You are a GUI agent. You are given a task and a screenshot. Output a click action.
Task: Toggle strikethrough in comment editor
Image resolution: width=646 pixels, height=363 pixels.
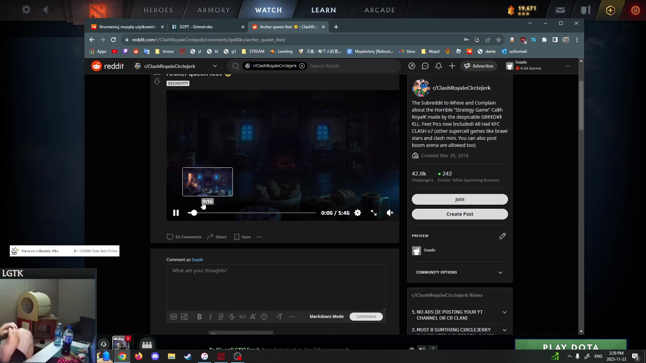[x=231, y=317]
